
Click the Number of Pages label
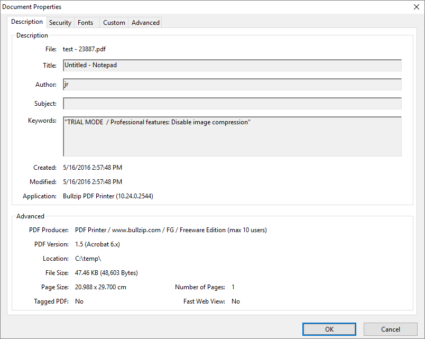(200, 287)
